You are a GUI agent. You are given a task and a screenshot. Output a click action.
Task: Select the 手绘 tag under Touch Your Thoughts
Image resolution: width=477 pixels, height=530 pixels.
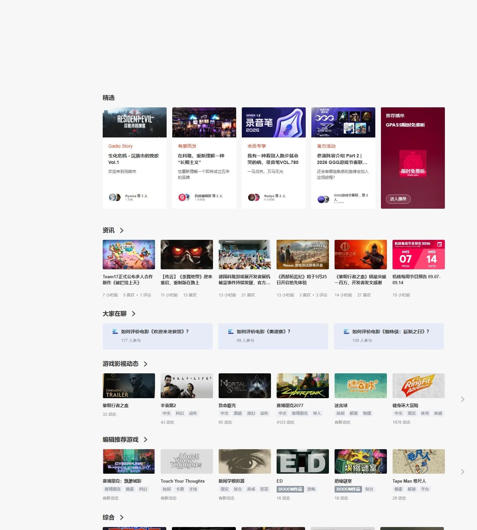(193, 489)
